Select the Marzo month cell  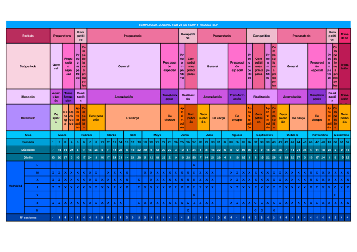[112, 135]
